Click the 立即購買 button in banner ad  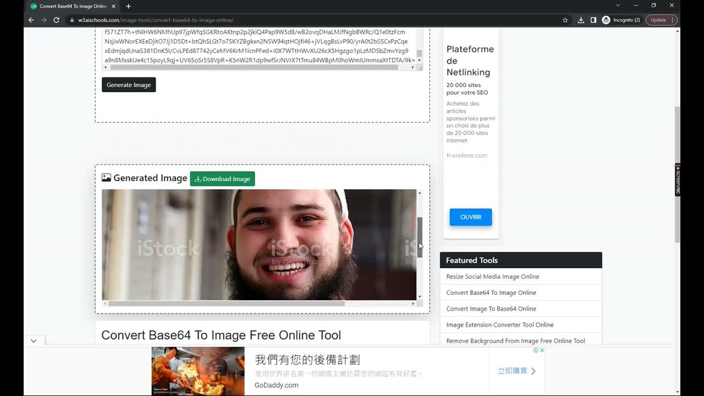tap(517, 371)
